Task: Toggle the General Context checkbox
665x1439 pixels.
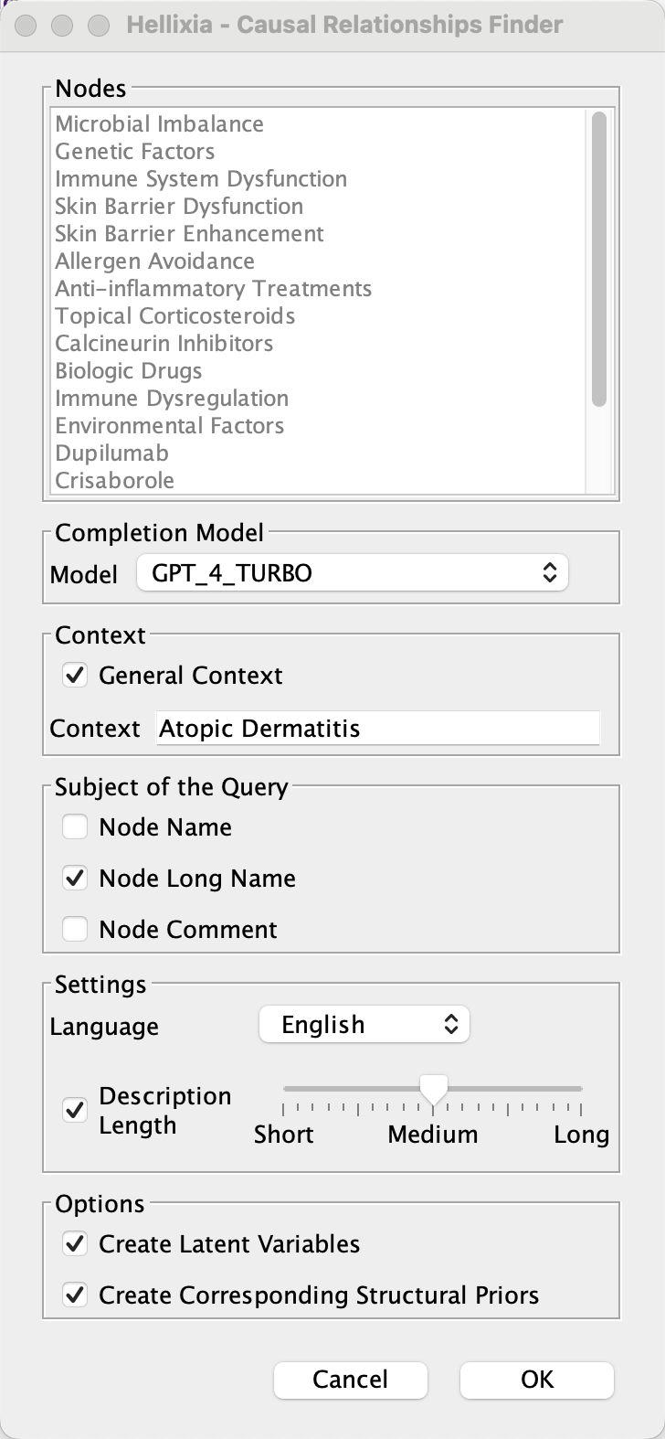Action: [75, 676]
